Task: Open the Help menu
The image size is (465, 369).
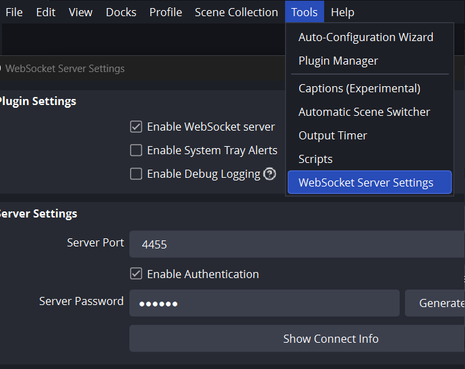Action: click(x=342, y=12)
